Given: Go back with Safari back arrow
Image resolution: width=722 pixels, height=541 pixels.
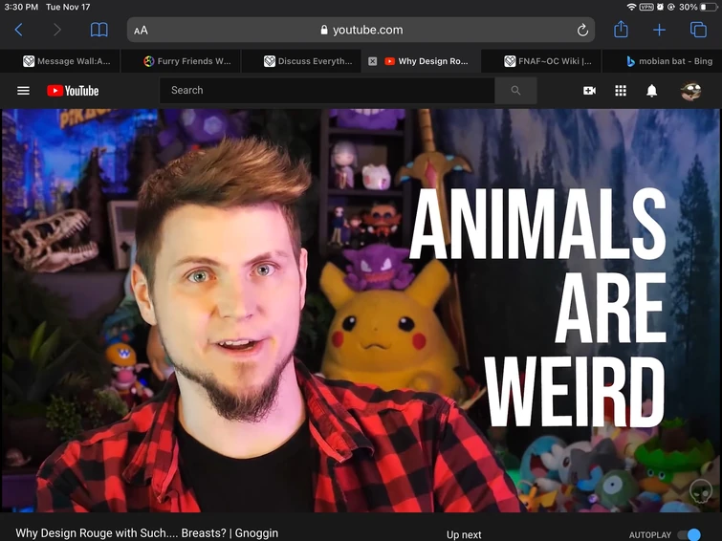Looking at the screenshot, I should 18,30.
